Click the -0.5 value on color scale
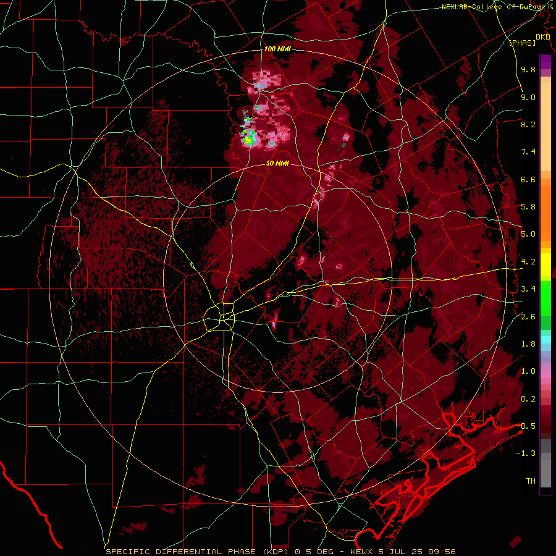 526,426
